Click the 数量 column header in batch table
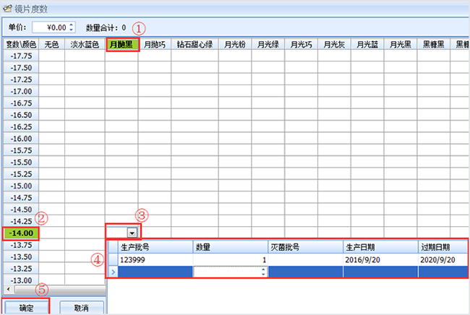The width and height of the screenshot is (470, 315). pyautogui.click(x=230, y=247)
